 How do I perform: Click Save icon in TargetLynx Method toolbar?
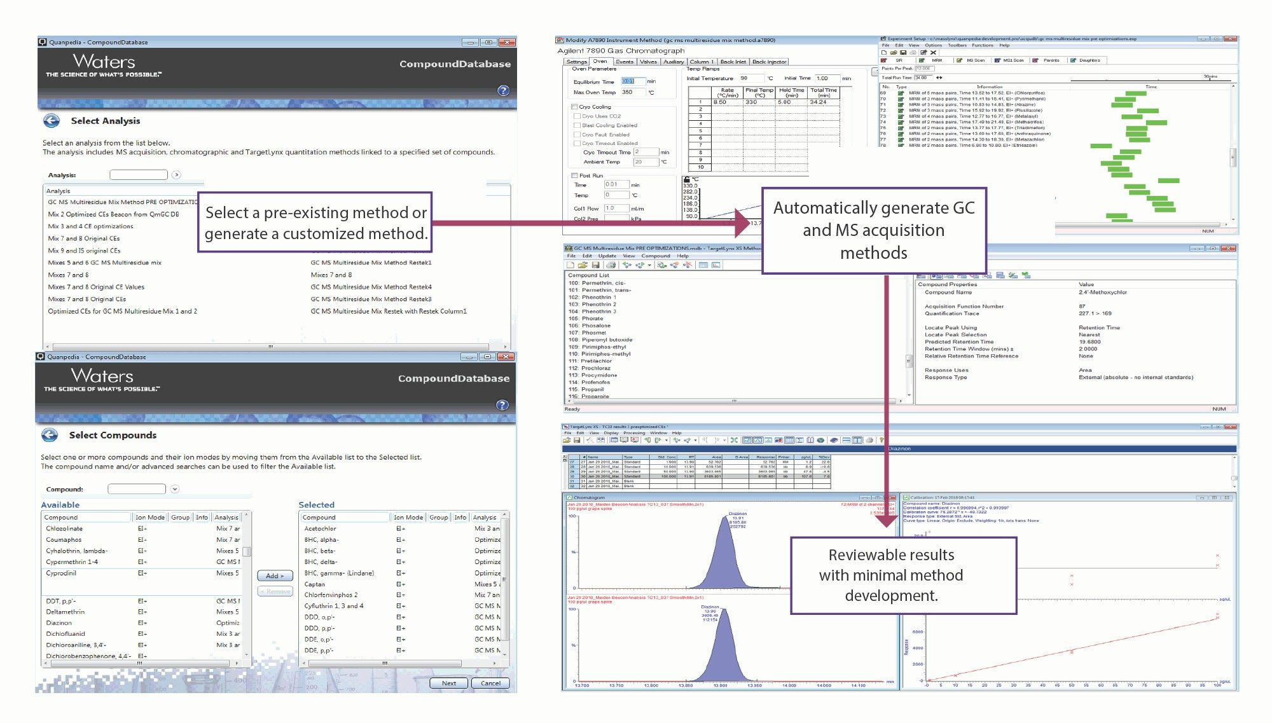tap(595, 265)
